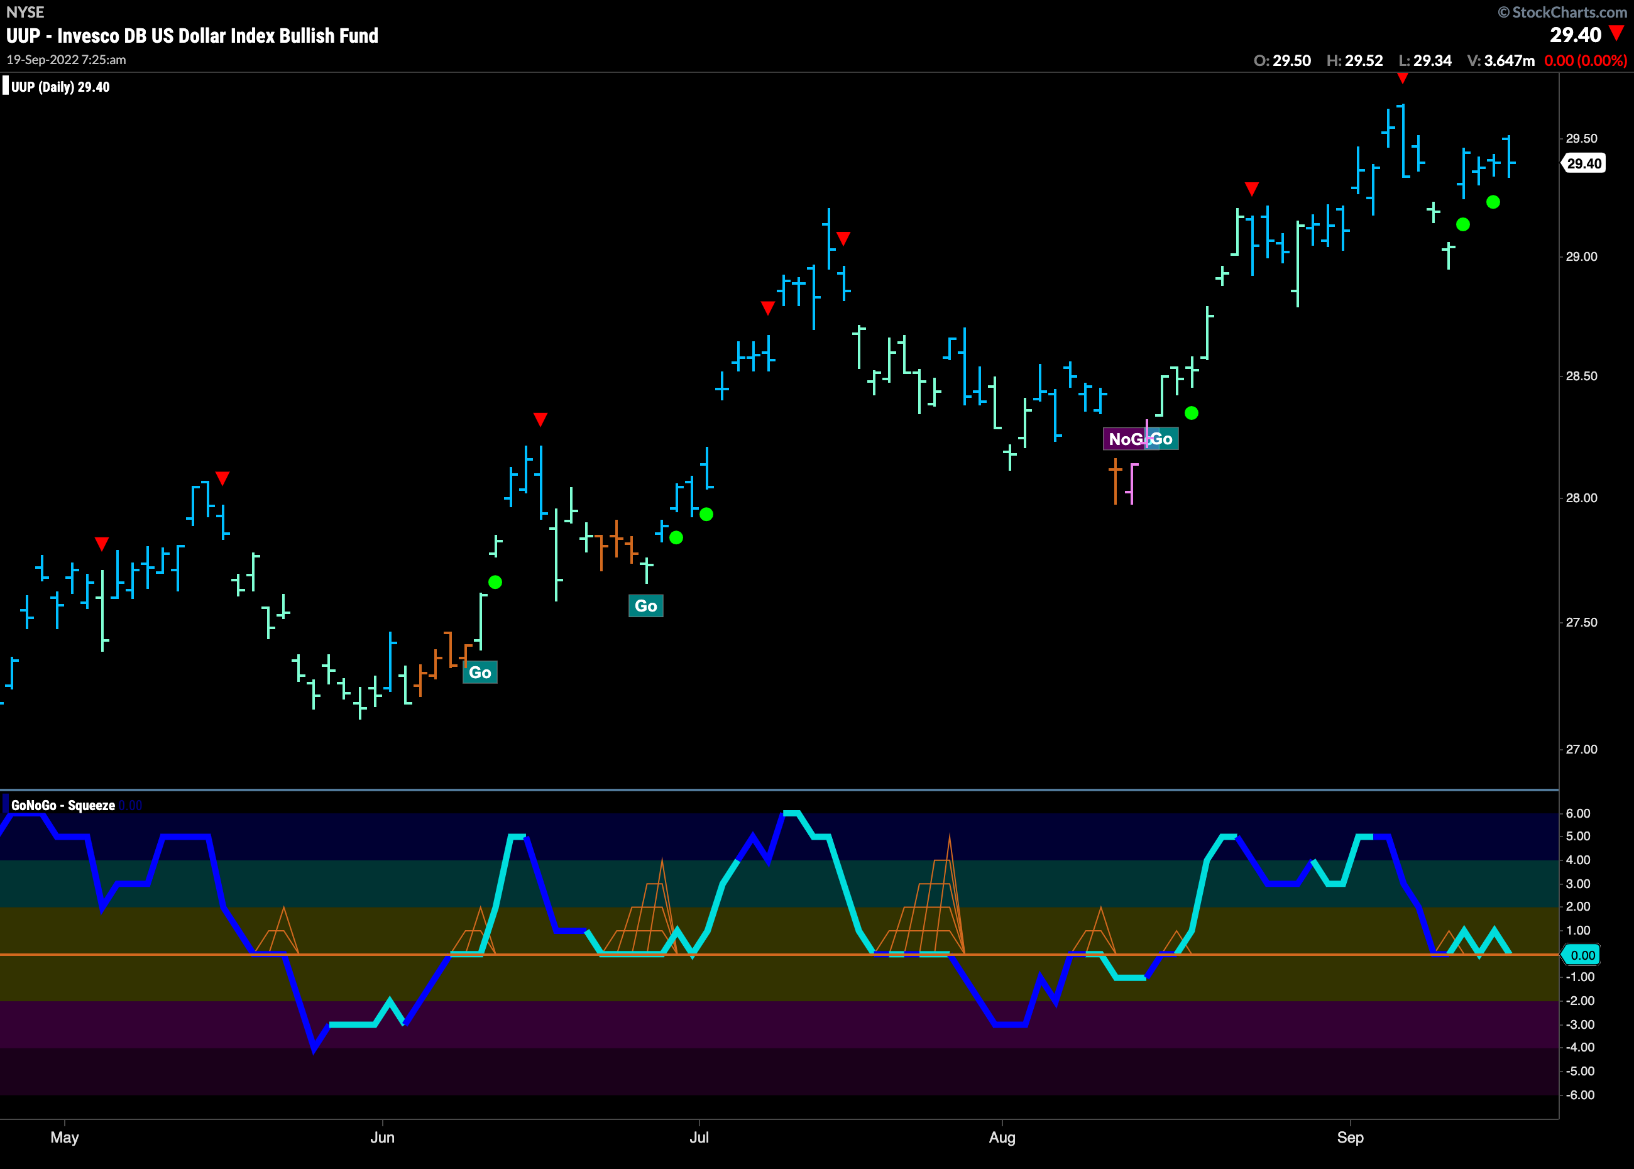Click the May label on the time axis
Screen dimensions: 1634x1169
click(65, 1138)
